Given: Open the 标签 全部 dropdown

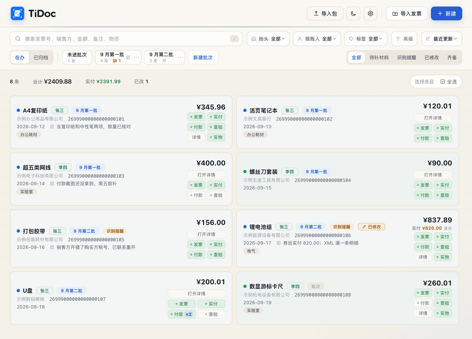Looking at the screenshot, I should (366, 39).
